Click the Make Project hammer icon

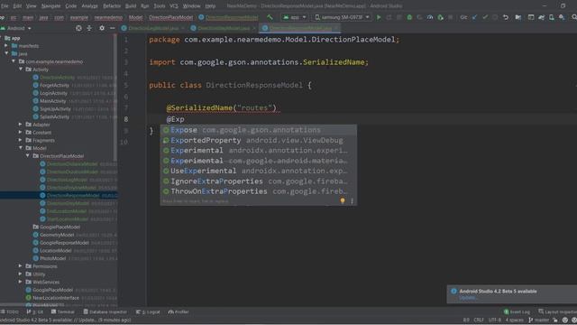270,17
